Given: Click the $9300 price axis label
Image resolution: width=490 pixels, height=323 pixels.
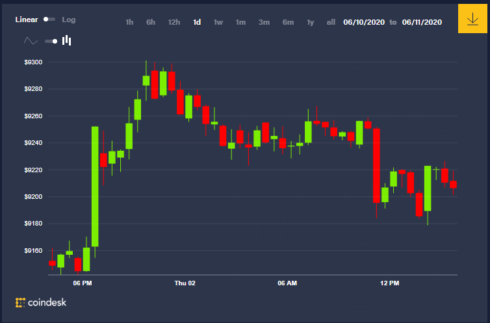Looking at the screenshot, I should [x=33, y=62].
